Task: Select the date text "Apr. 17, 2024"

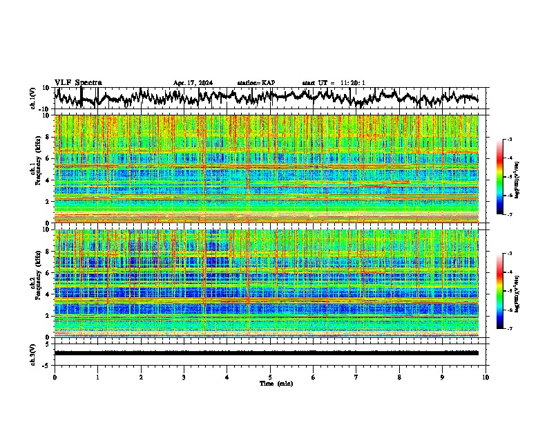Action: click(x=193, y=83)
